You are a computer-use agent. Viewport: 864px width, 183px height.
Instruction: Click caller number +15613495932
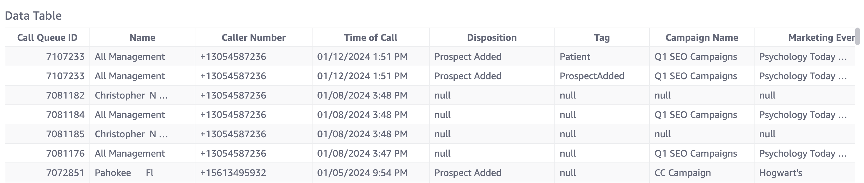coord(233,173)
